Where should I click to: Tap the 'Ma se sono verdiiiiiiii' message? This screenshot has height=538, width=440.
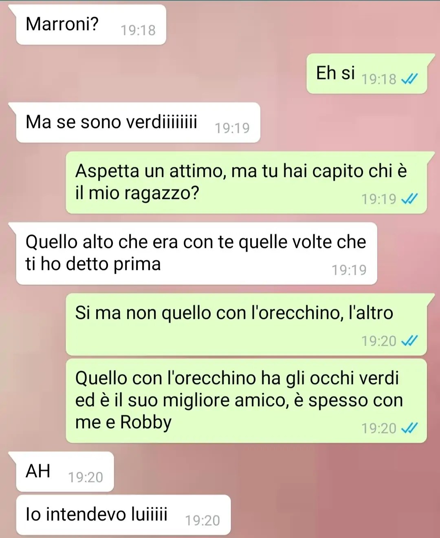tap(138, 122)
